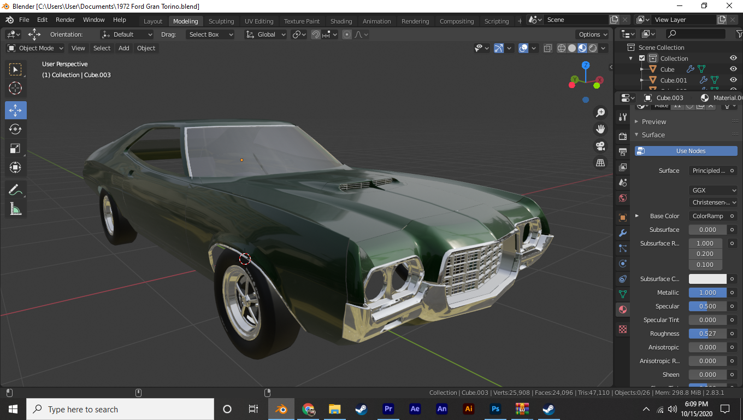The image size is (743, 420).
Task: Switch to Wireframe viewport shading
Action: (x=562, y=48)
